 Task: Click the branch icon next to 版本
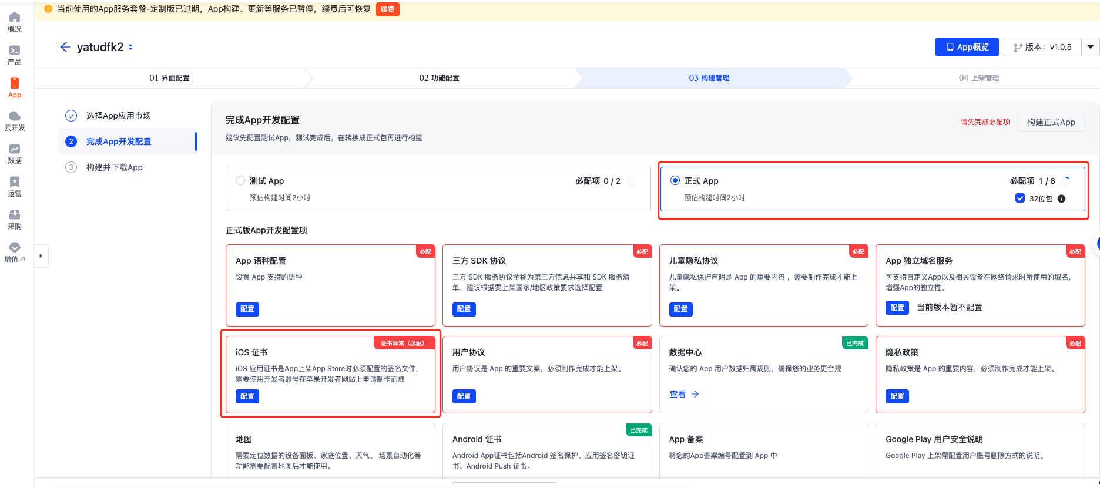[x=1018, y=48]
